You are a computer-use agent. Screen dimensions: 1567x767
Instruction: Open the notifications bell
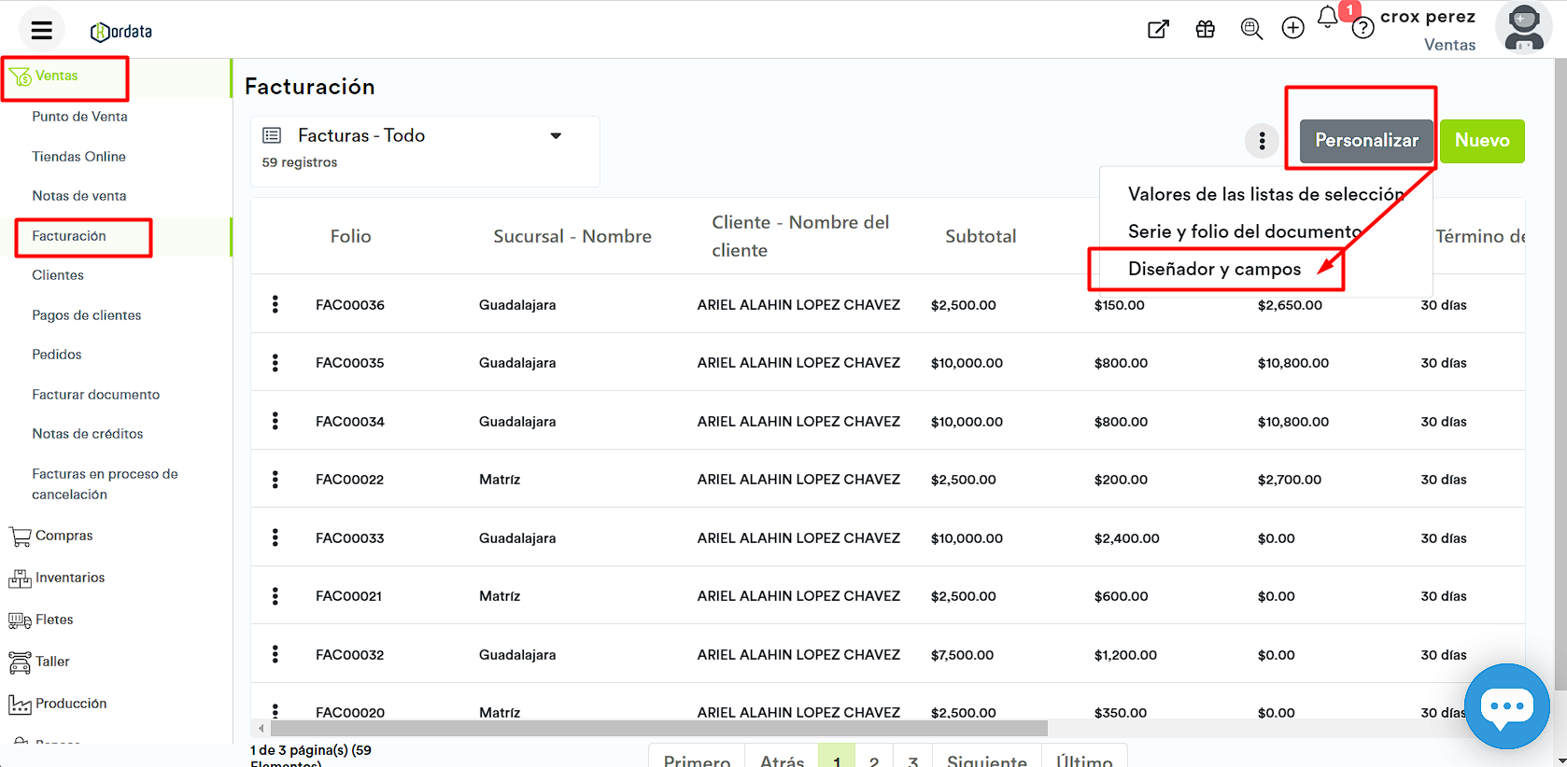[1327, 17]
